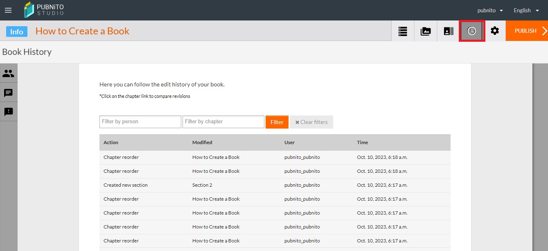Open the feedback exclamation panel
The height and width of the screenshot is (251, 548).
(9, 111)
